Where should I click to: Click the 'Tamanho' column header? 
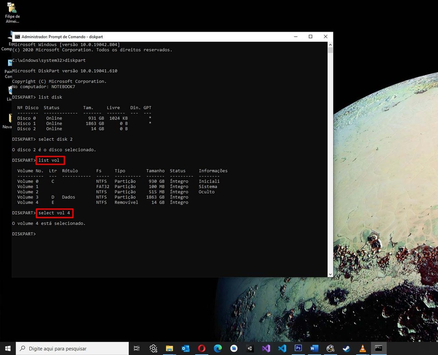(x=155, y=171)
